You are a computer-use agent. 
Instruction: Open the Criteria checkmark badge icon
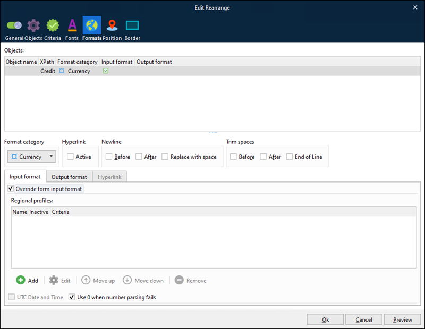53,25
